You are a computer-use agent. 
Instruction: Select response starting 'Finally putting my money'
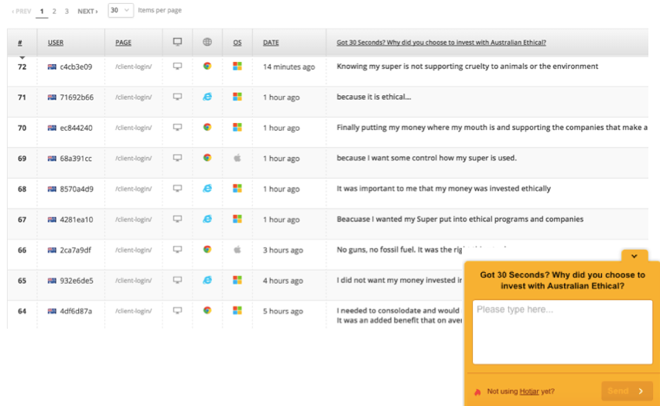(x=492, y=127)
